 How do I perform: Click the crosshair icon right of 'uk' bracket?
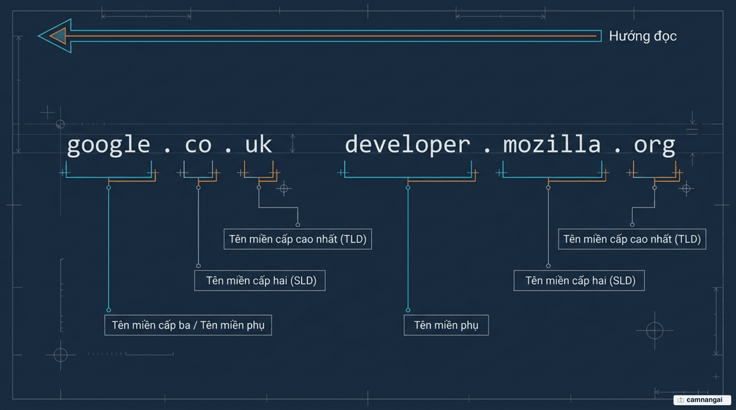pos(283,188)
